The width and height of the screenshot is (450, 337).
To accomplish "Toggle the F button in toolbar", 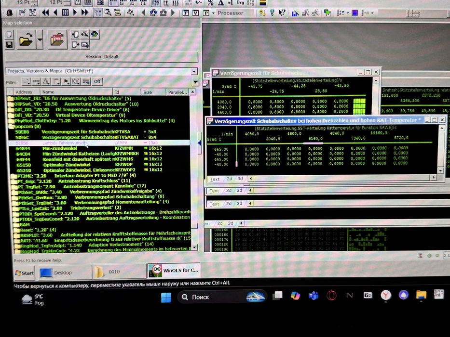I will click(x=186, y=13).
